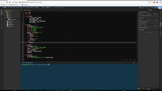The height and width of the screenshot is (91, 162).
Task: Open the Window menu
Action: 32,8
